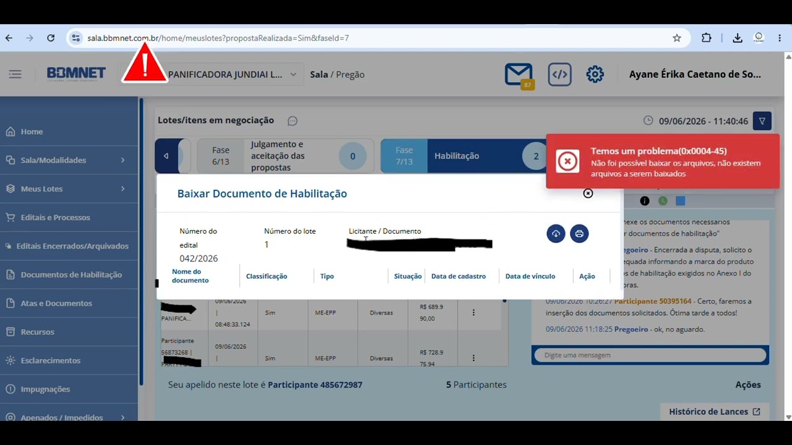This screenshot has height=445, width=792.
Task: Click edital number 042/2026
Action: tap(199, 258)
